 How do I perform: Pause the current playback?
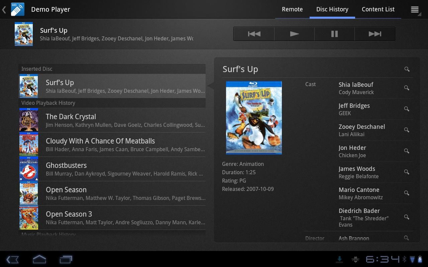point(334,34)
